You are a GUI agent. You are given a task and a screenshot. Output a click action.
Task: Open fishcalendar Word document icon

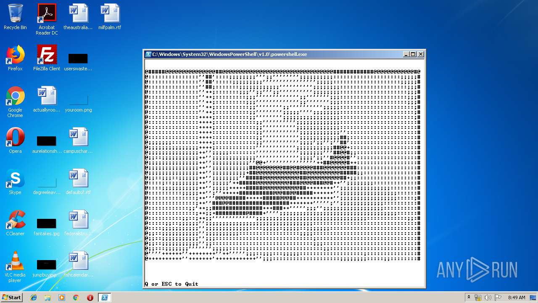pos(78,264)
